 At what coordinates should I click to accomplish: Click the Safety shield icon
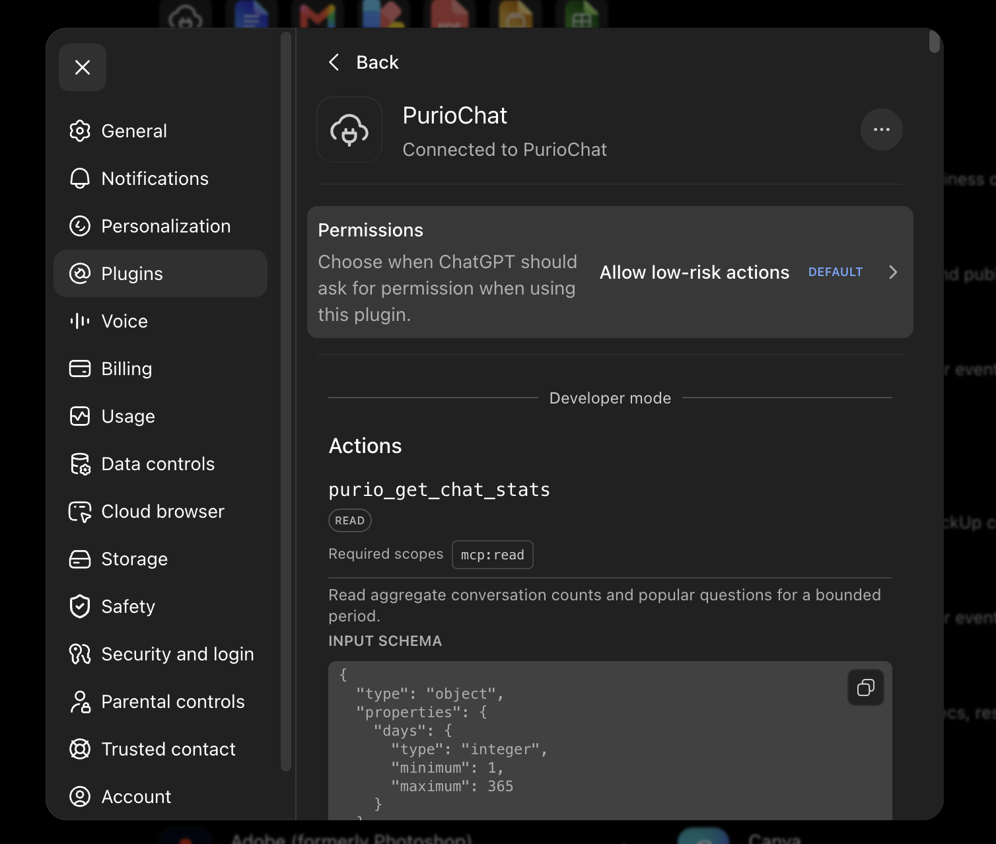point(80,606)
